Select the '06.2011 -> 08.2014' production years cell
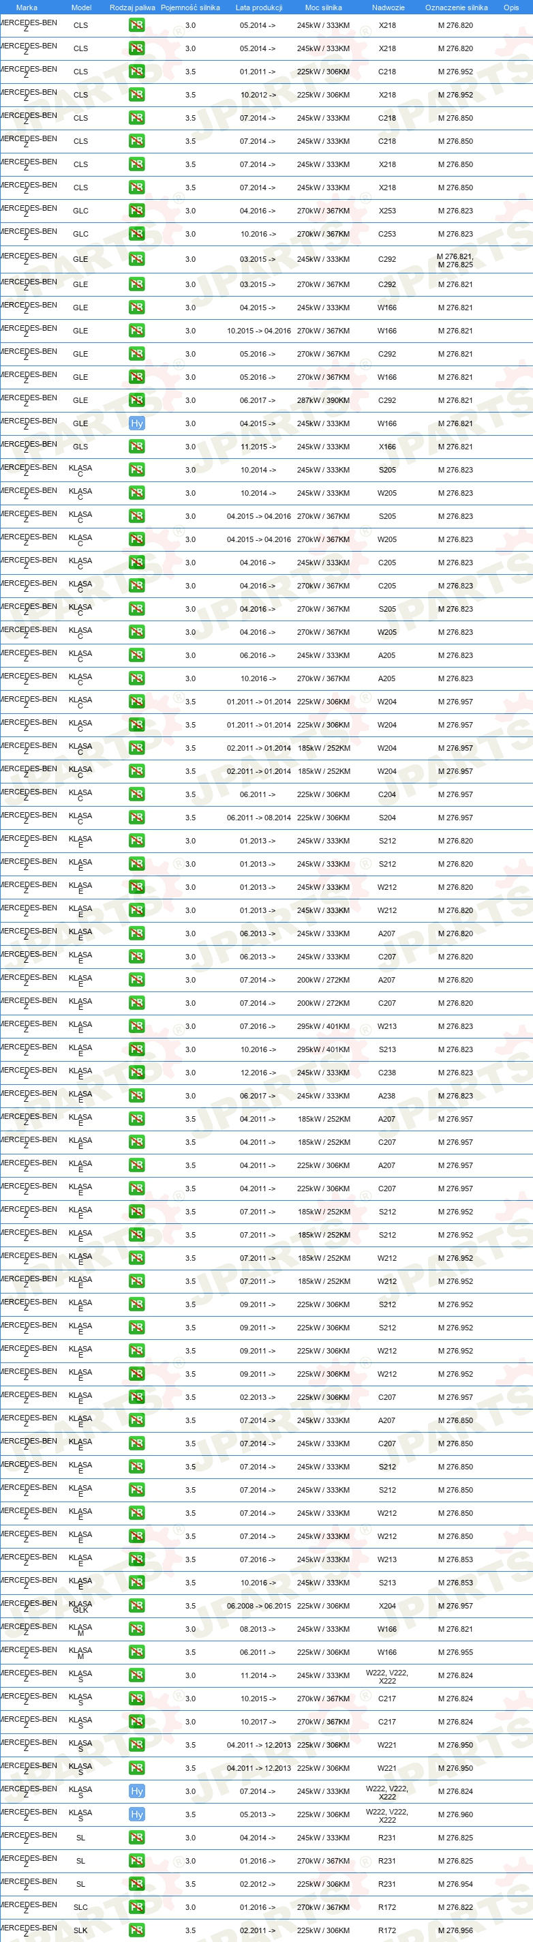The height and width of the screenshot is (1942, 533). coord(258,817)
